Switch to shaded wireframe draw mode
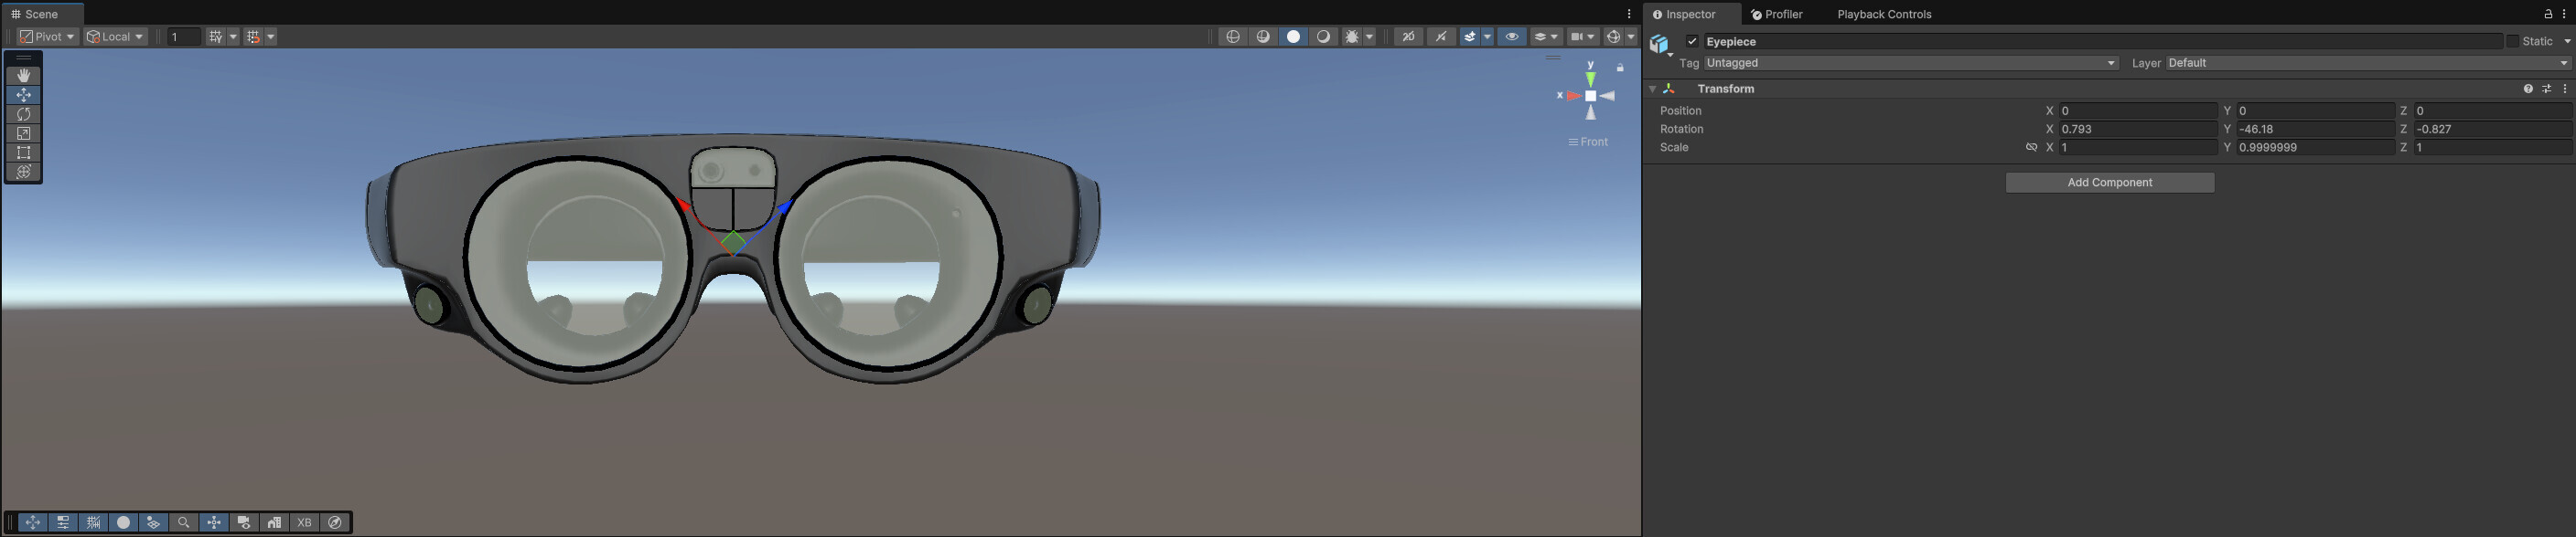2576x537 pixels. pos(1263,37)
